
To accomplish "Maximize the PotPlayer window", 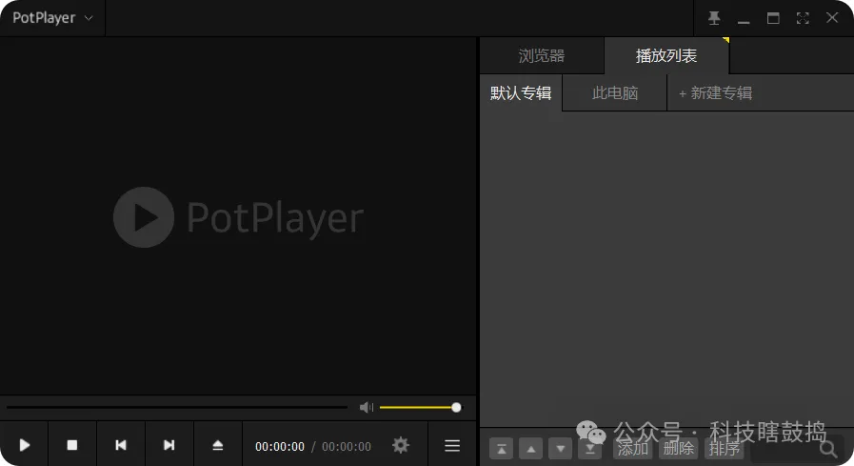I will 773,18.
